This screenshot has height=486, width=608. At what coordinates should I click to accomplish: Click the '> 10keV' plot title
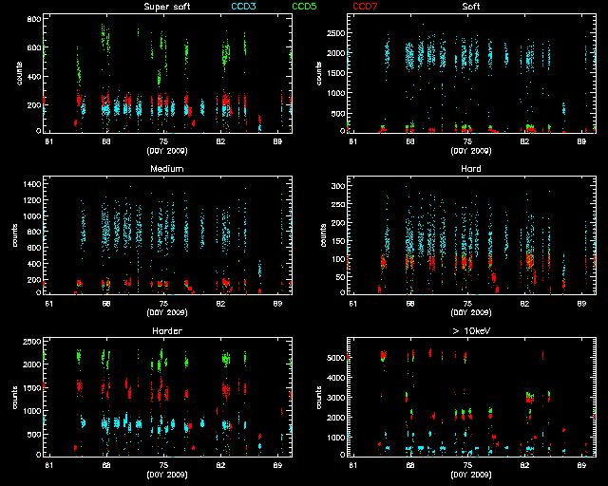[x=470, y=330]
